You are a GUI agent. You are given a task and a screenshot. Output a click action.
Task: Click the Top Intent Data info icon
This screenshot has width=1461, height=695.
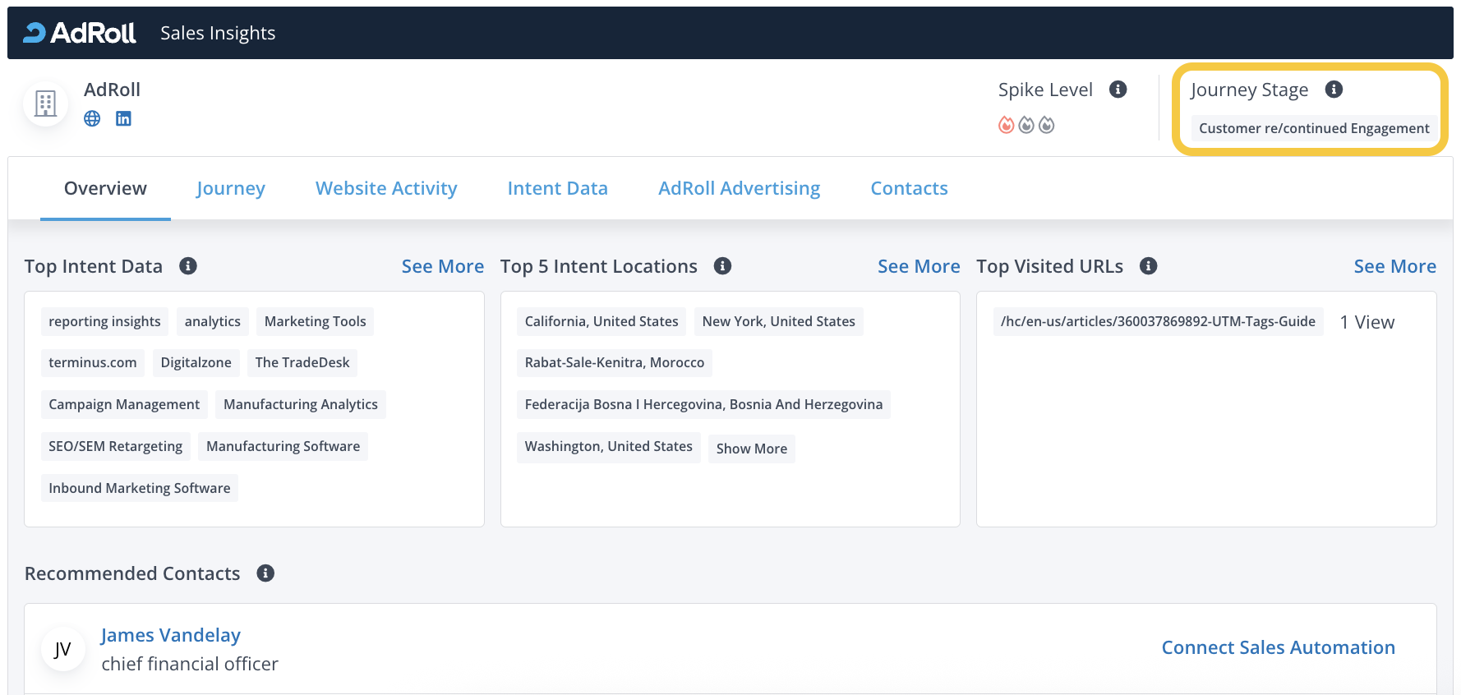coord(188,266)
